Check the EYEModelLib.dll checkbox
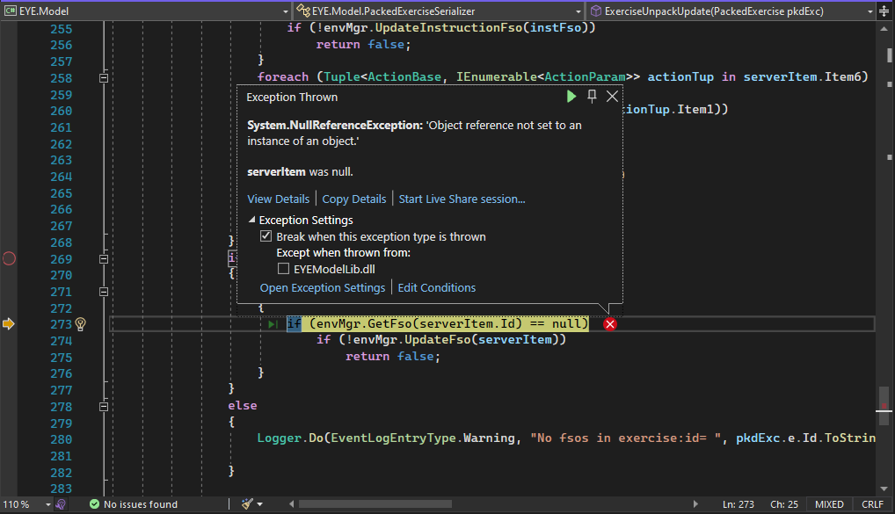895x514 pixels. click(x=283, y=269)
